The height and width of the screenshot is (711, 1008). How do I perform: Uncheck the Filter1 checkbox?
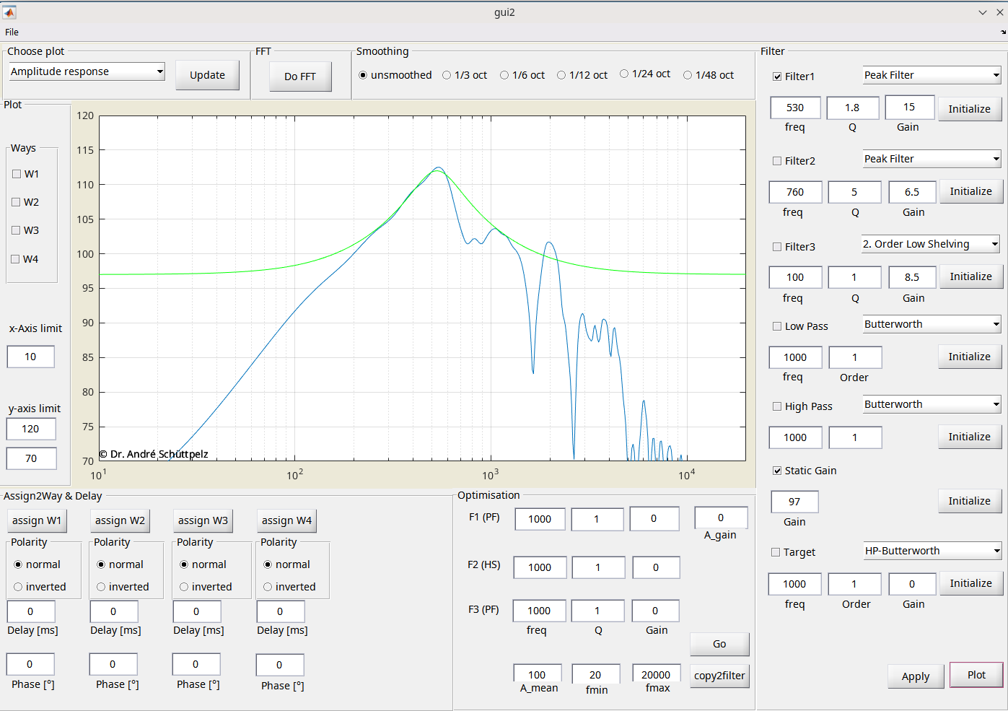(x=777, y=77)
